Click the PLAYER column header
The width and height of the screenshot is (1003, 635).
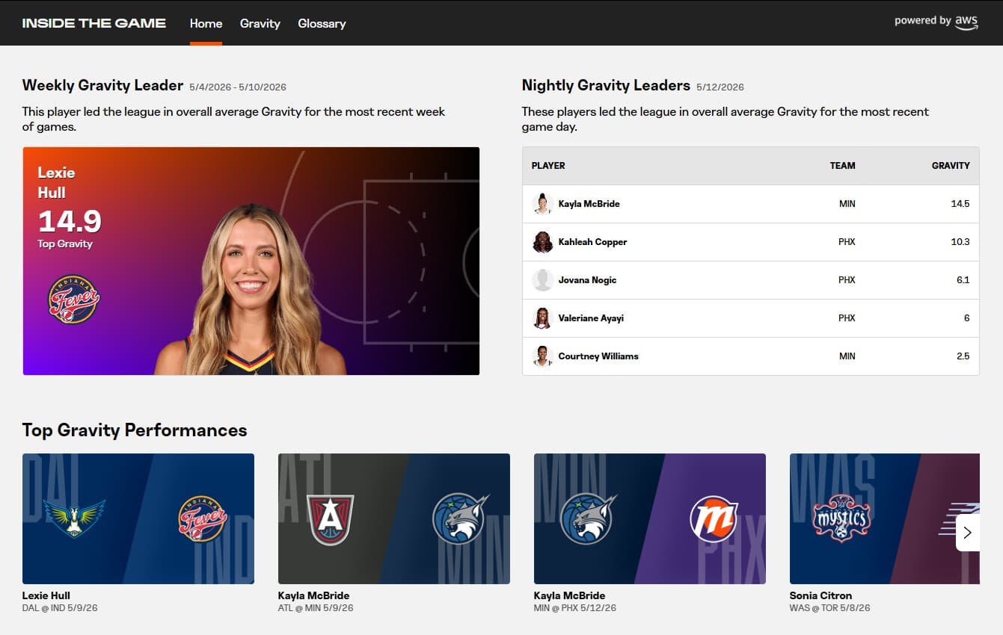click(548, 166)
